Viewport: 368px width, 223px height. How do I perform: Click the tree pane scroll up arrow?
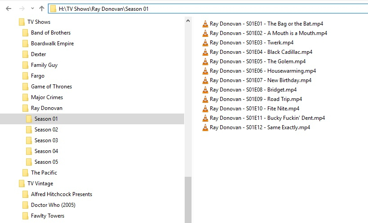188,21
